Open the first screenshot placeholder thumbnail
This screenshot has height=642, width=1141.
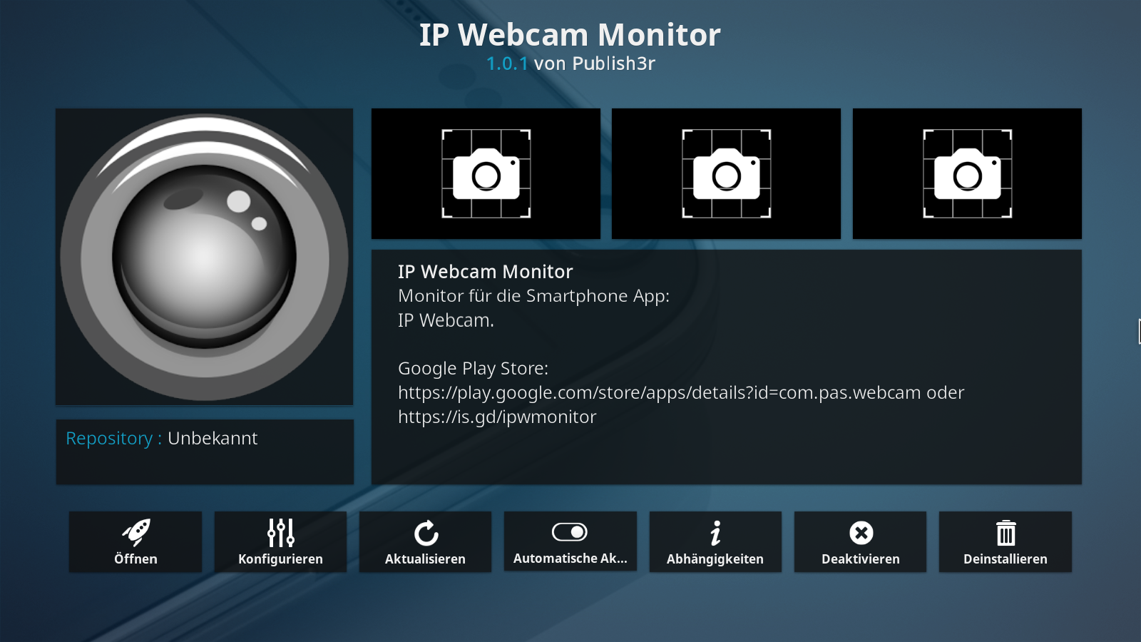(486, 173)
